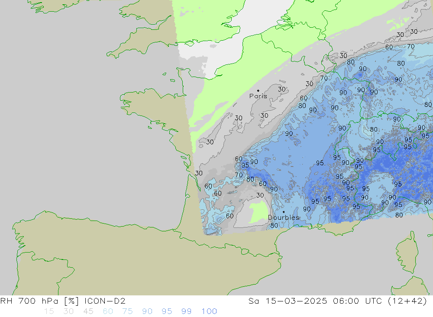Click the legend value 45
The image size is (433, 317).
(88, 311)
